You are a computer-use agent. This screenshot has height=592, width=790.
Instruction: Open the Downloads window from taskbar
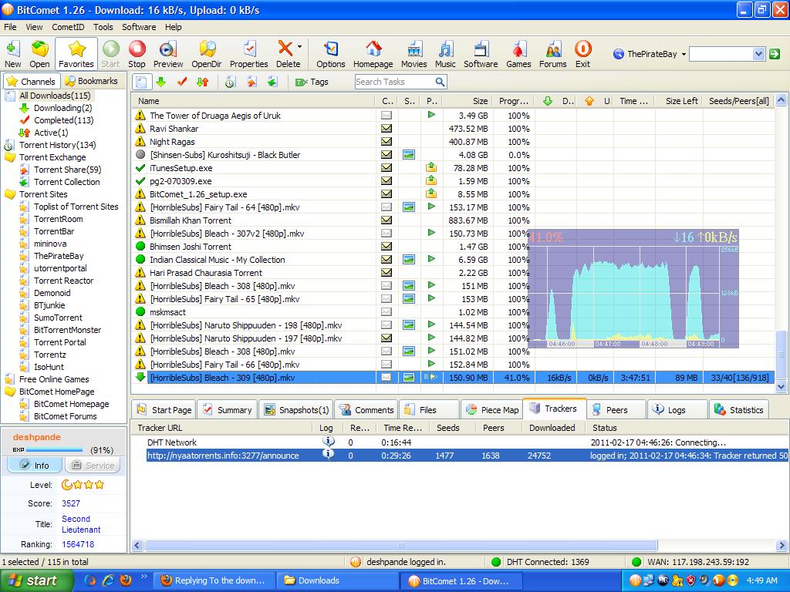[338, 580]
